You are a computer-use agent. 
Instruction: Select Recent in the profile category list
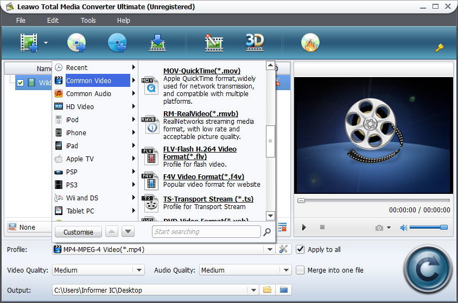(95, 67)
